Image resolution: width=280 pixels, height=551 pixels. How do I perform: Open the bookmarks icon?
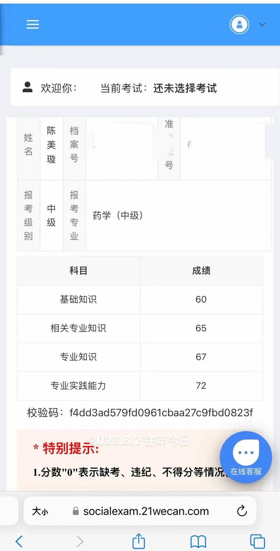(x=198, y=541)
